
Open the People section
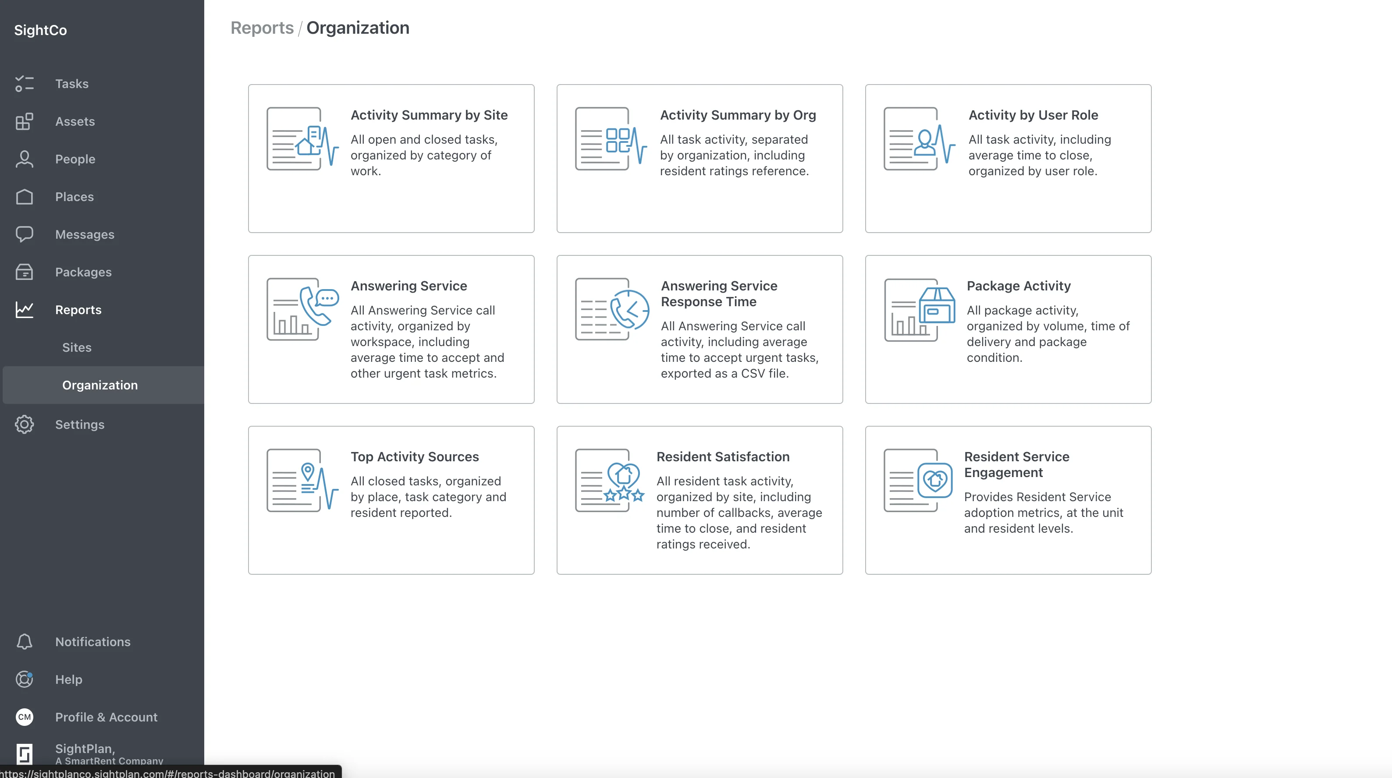point(75,159)
